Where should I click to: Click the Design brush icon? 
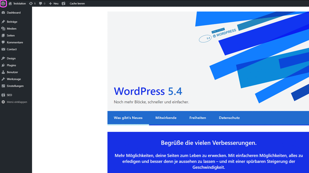pos(3,58)
